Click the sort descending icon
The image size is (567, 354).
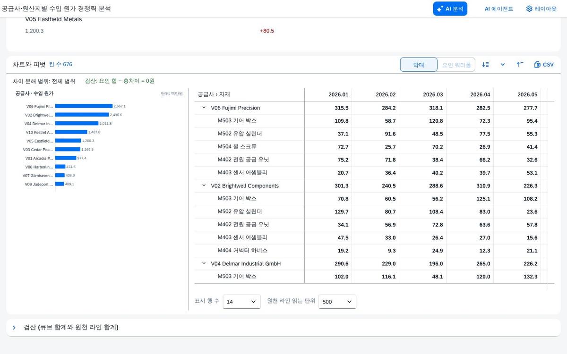[x=485, y=65]
